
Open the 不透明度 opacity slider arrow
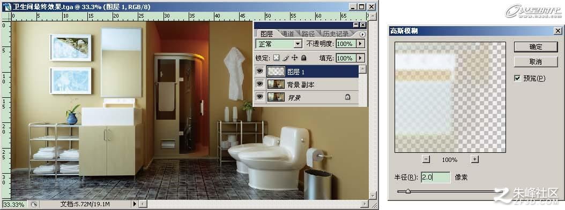(x=361, y=44)
